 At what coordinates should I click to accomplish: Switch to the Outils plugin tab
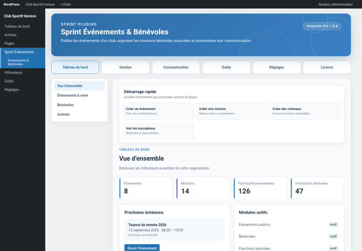click(226, 67)
